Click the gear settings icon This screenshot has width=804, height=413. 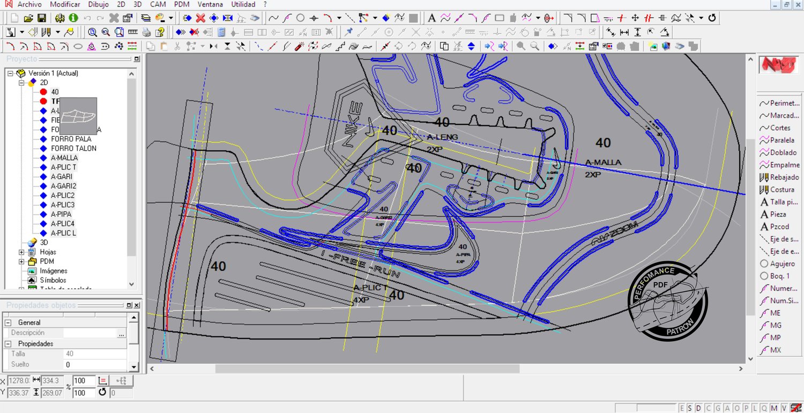[x=61, y=18]
